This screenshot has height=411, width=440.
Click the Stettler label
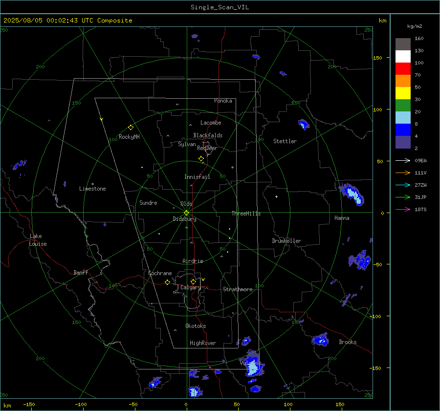[x=285, y=141]
